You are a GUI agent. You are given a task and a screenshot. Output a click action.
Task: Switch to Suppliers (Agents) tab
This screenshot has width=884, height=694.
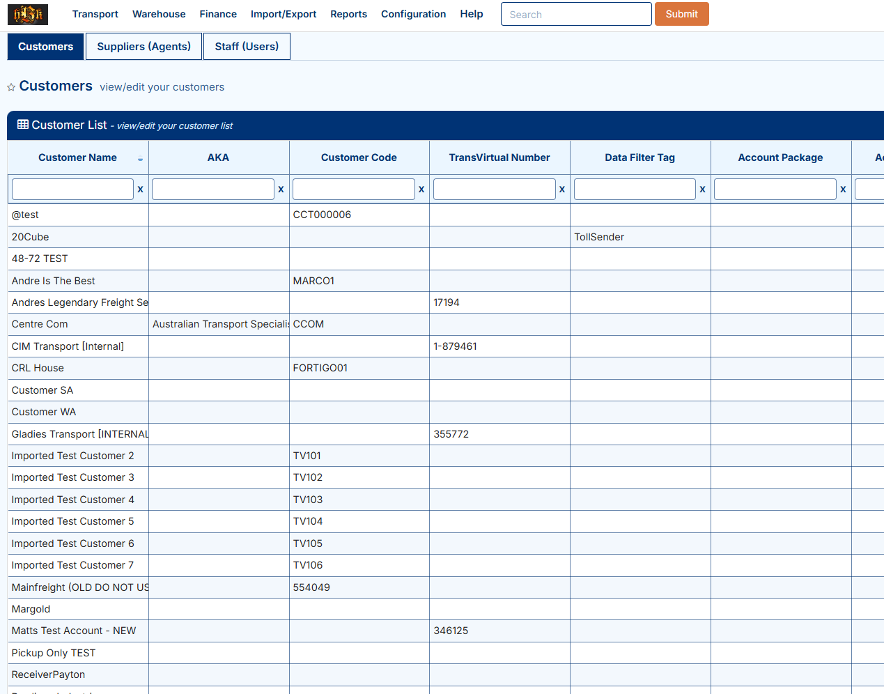[x=144, y=47]
